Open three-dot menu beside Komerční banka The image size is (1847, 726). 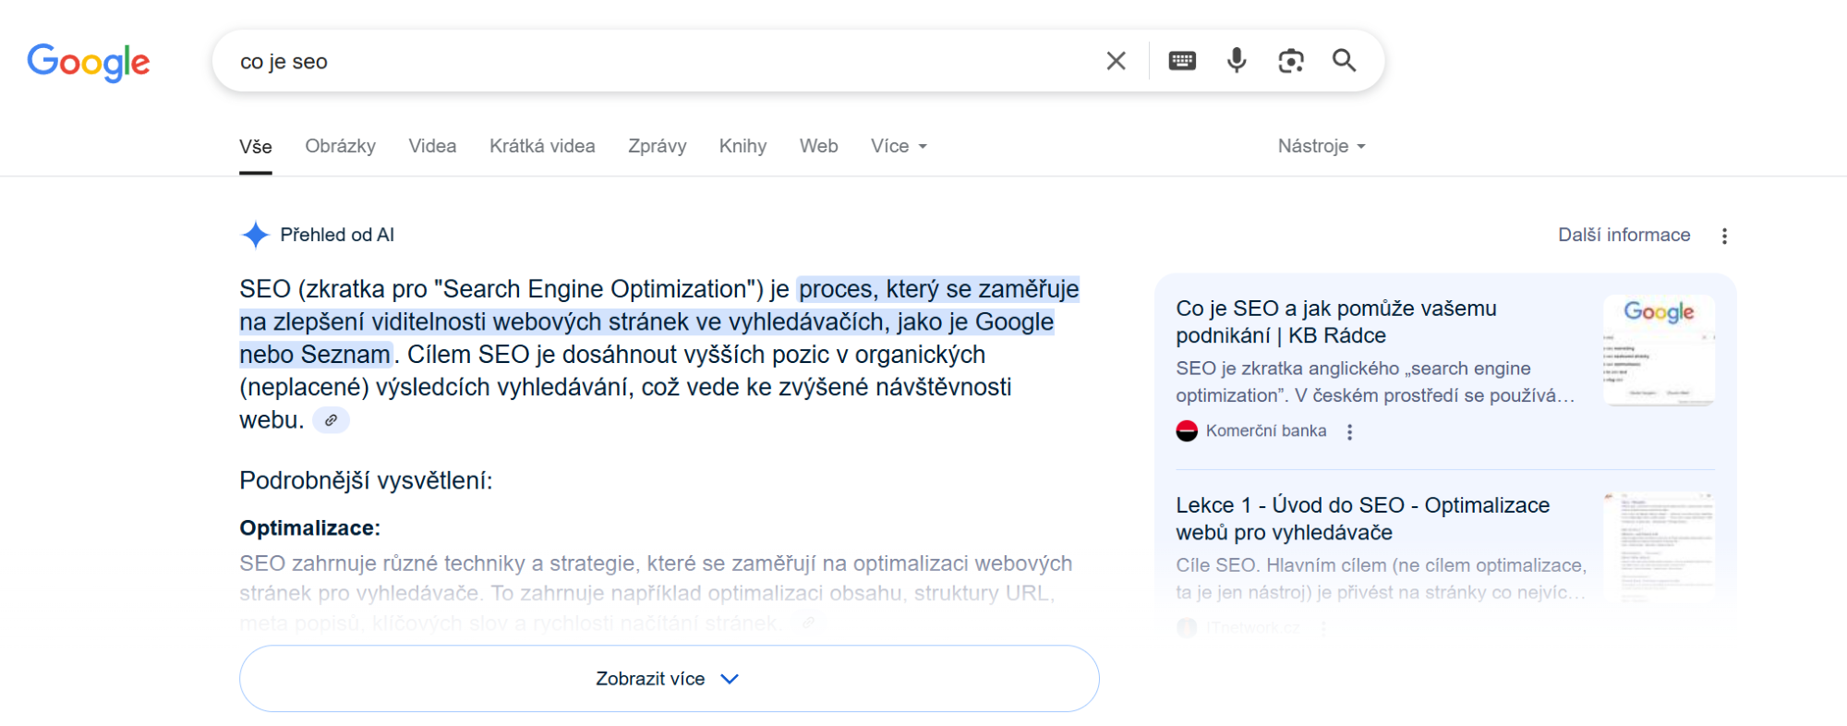[x=1350, y=431]
